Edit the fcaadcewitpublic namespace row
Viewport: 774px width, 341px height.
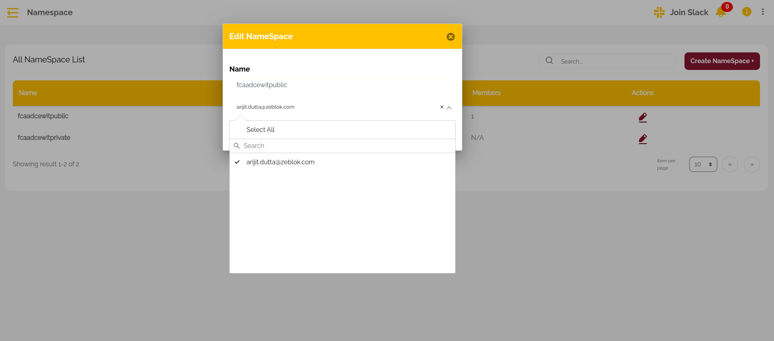(643, 118)
